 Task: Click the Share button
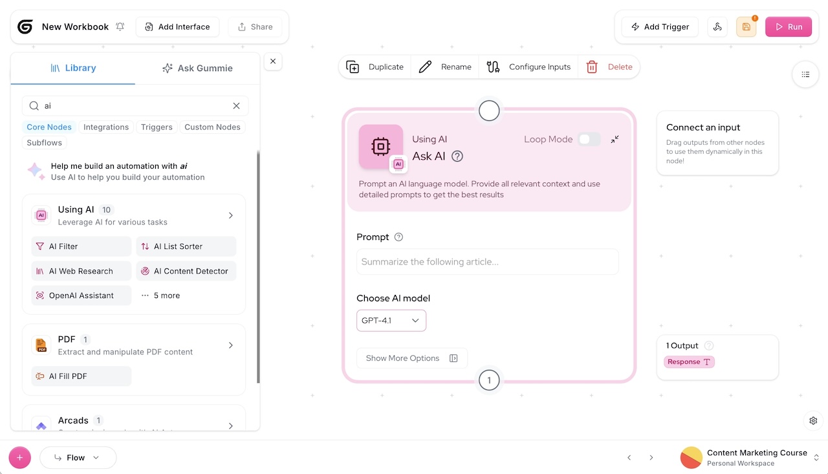coord(255,27)
